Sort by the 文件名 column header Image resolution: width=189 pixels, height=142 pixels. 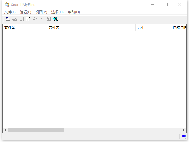25,28
